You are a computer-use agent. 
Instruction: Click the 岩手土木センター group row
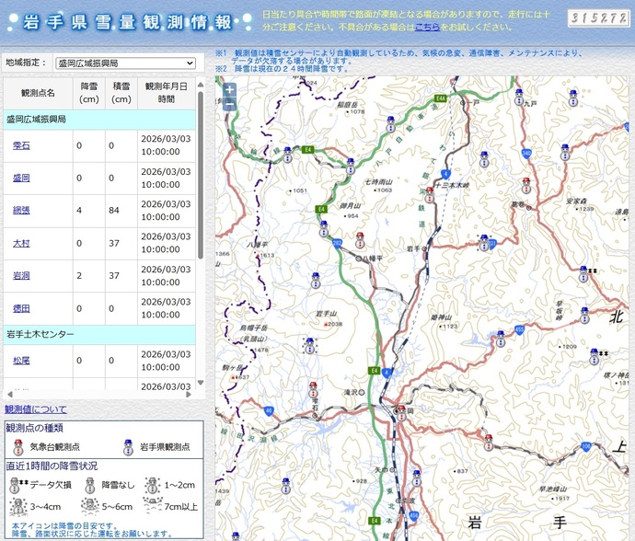[99, 335]
